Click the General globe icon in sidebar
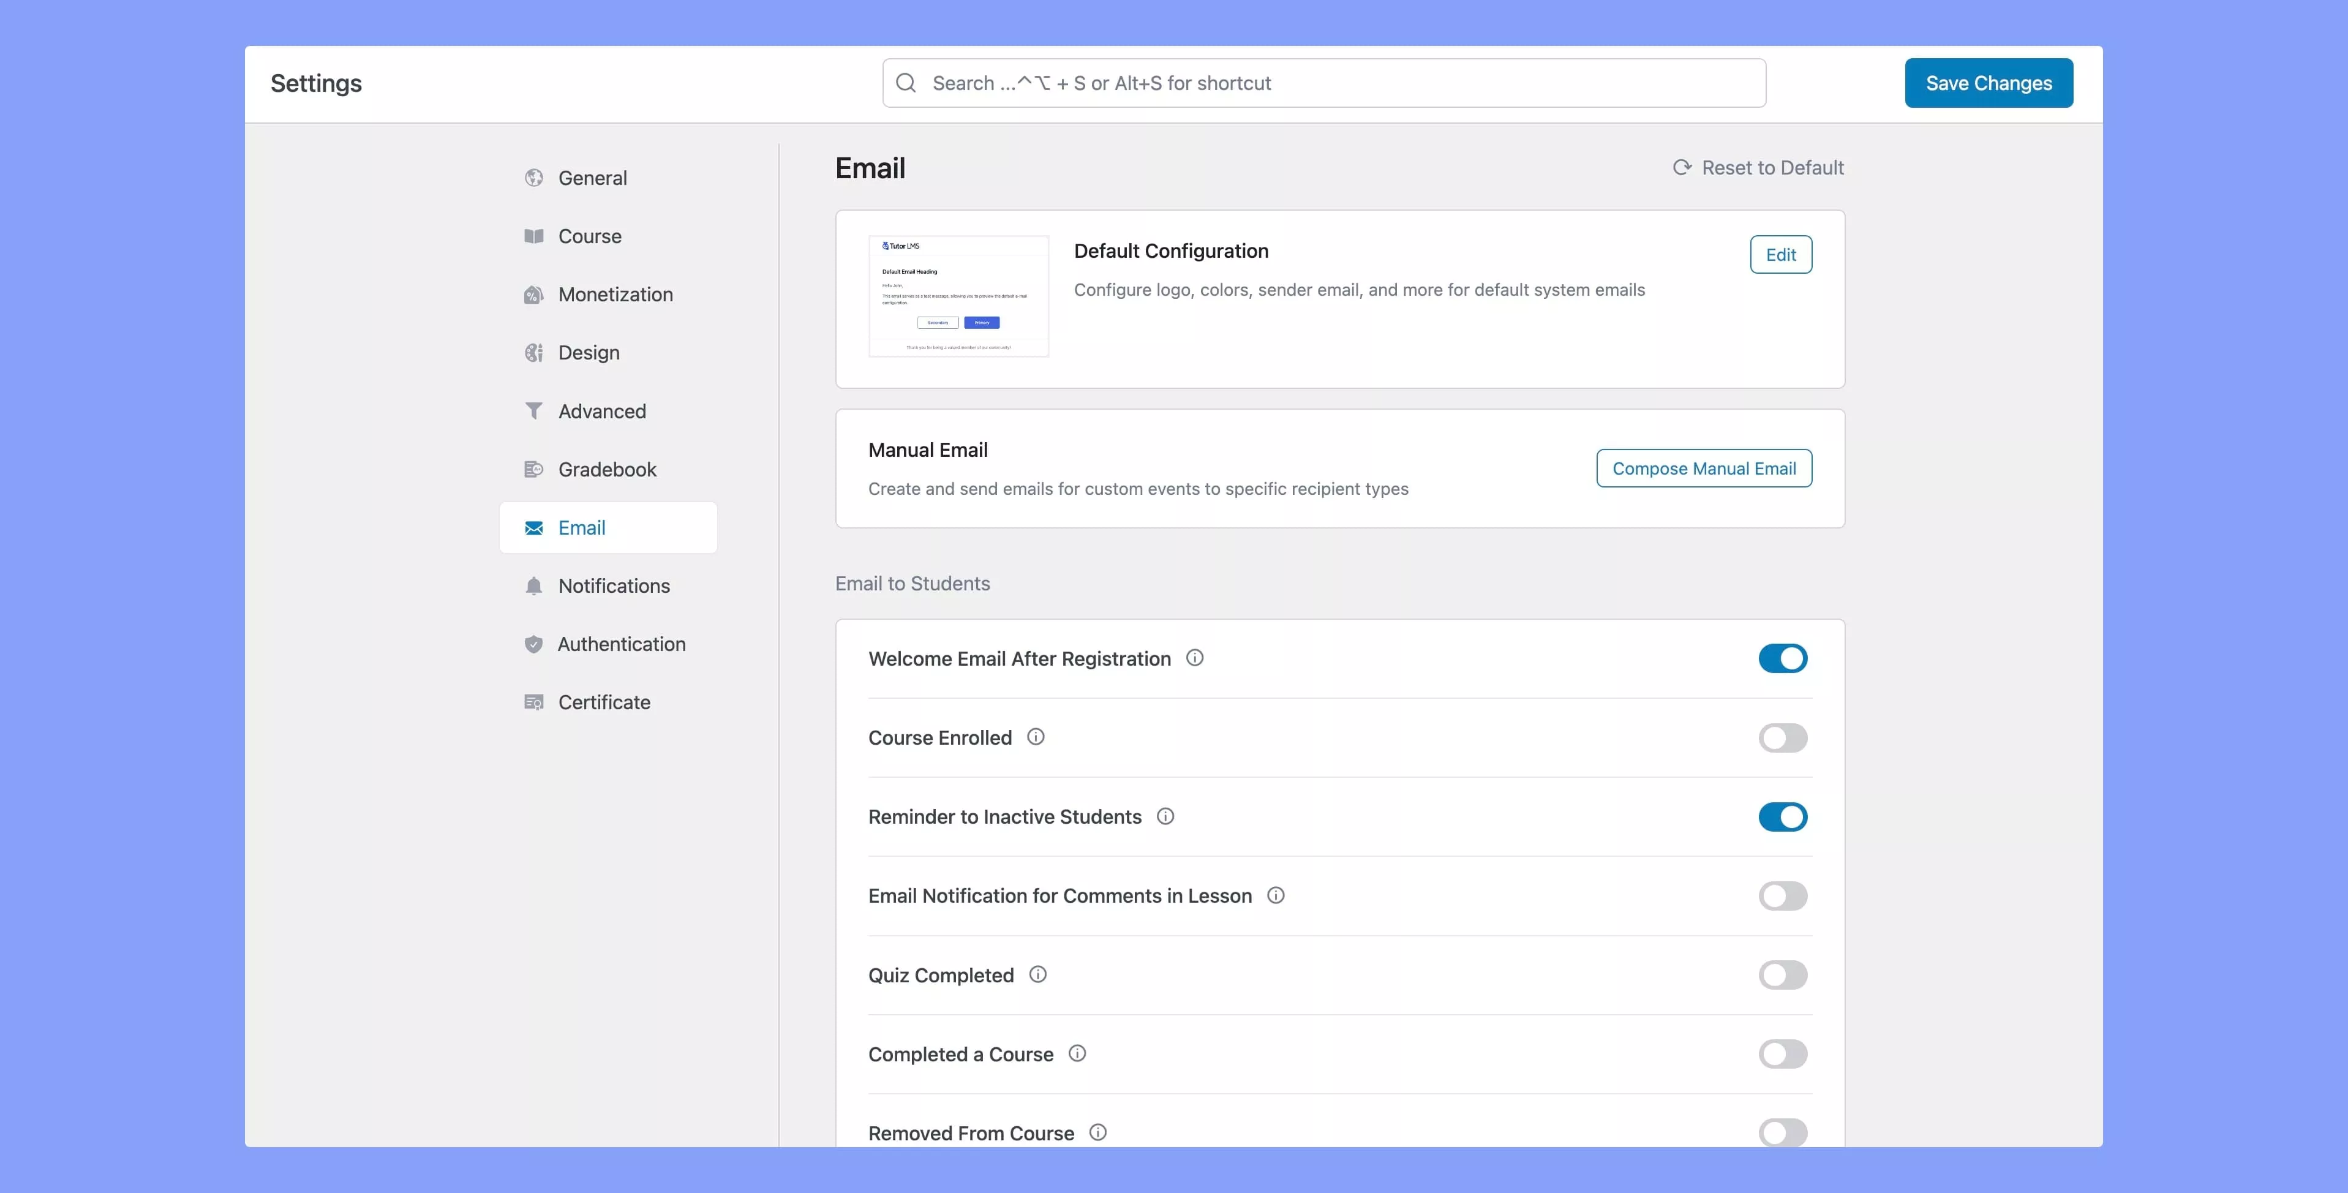This screenshot has width=2348, height=1193. click(534, 178)
